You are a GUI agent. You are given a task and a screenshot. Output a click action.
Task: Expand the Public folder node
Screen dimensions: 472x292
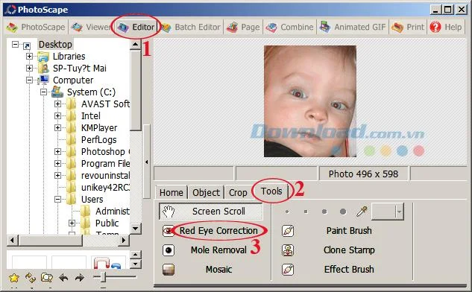72,223
